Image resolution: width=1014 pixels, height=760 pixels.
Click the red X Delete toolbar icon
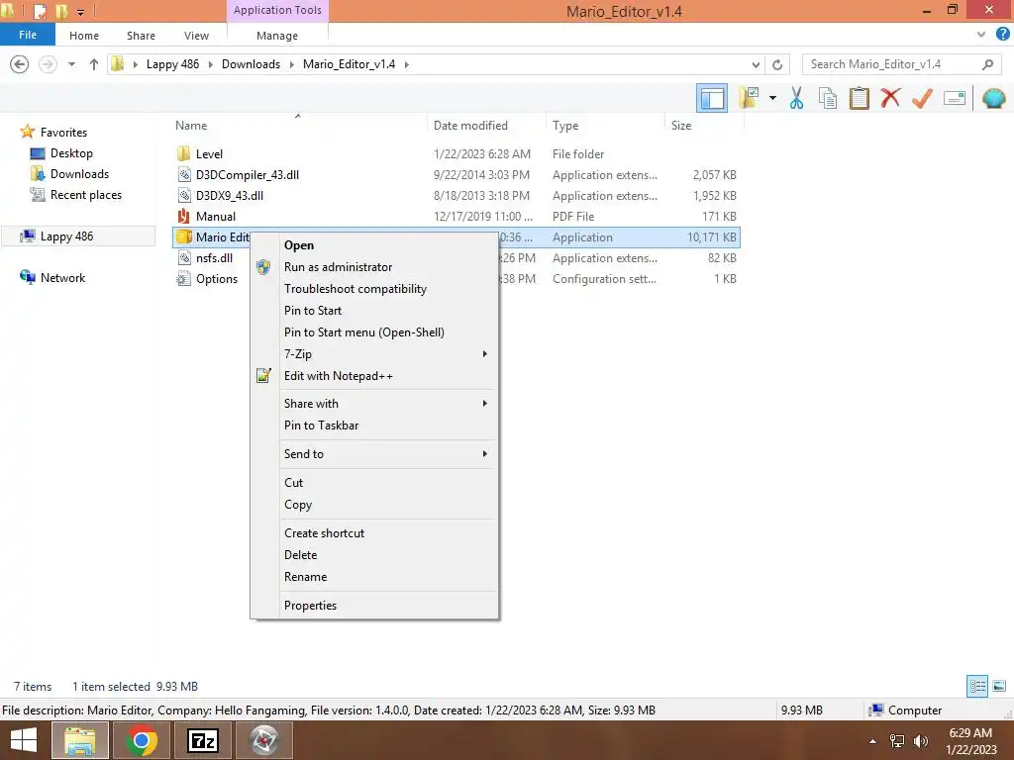[x=890, y=98]
